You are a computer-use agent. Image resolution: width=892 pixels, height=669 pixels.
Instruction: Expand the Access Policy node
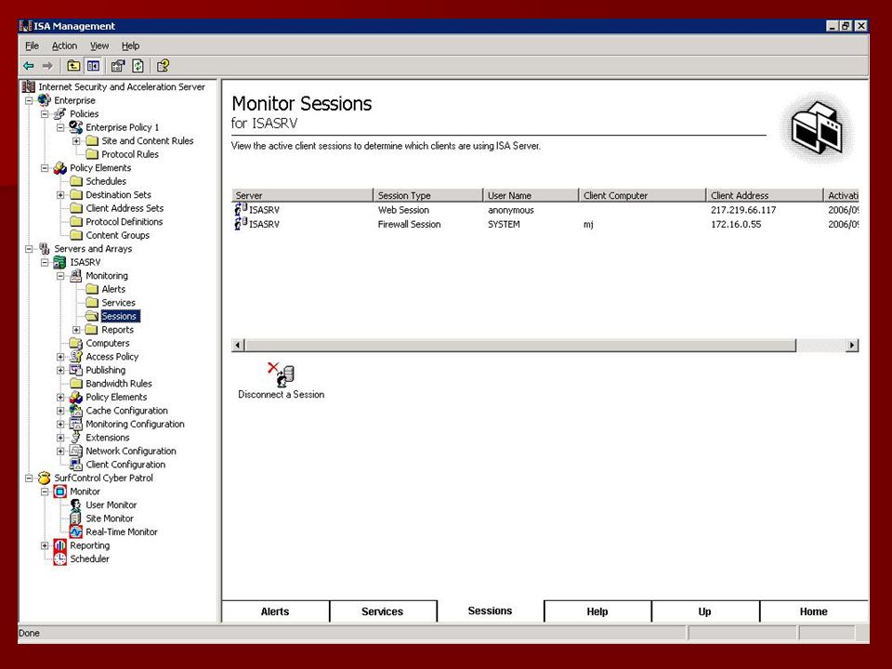[60, 357]
